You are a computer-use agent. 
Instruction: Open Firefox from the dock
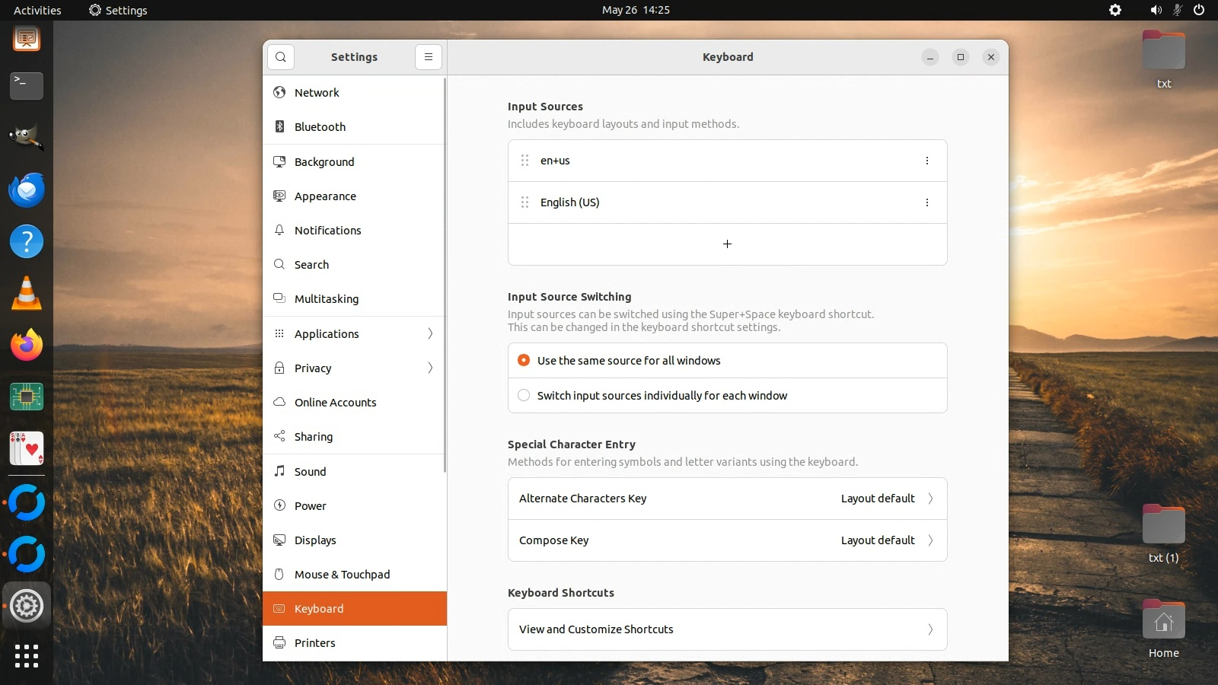pyautogui.click(x=27, y=346)
